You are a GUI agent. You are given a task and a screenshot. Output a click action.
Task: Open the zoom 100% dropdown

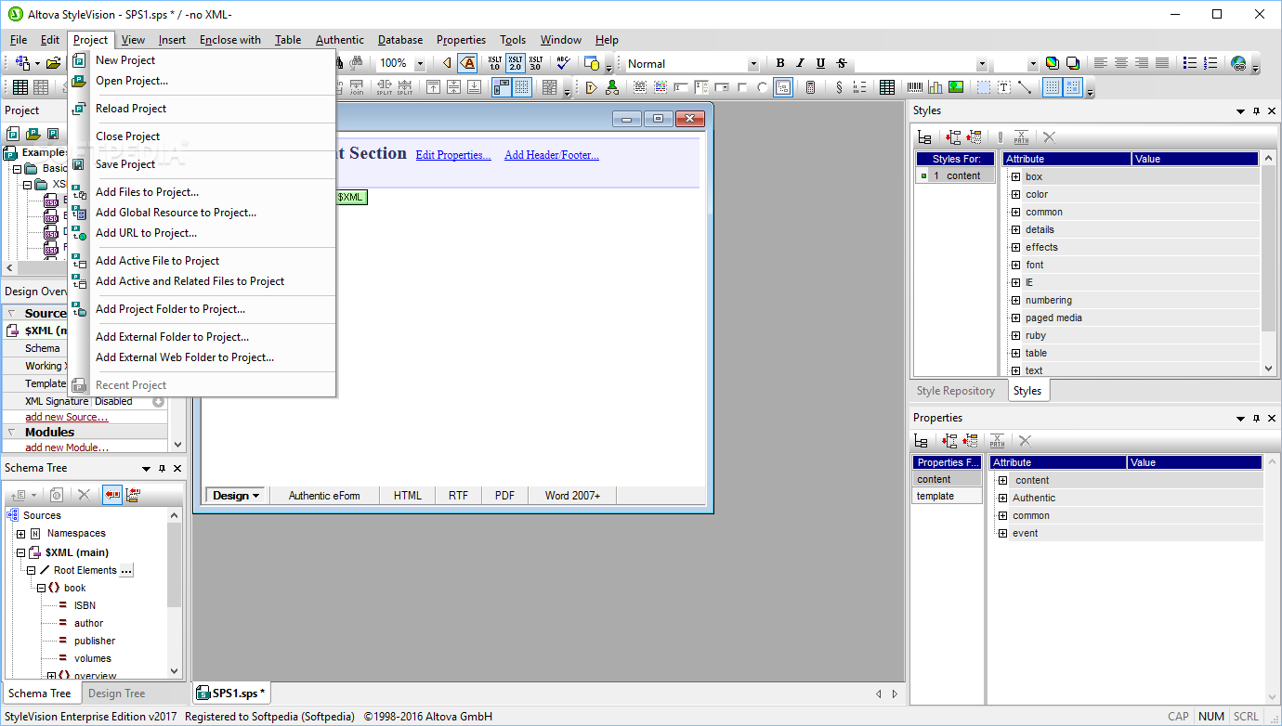pos(419,63)
